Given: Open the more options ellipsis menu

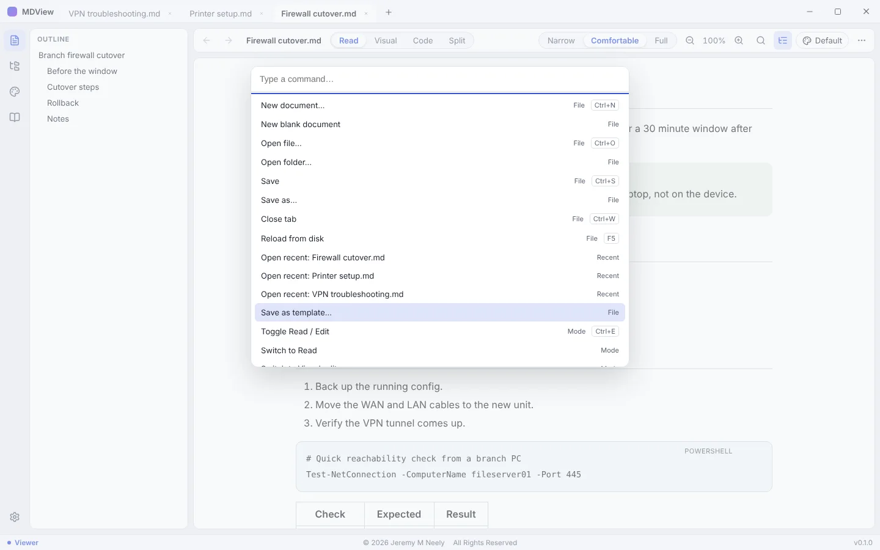Looking at the screenshot, I should click(x=862, y=40).
